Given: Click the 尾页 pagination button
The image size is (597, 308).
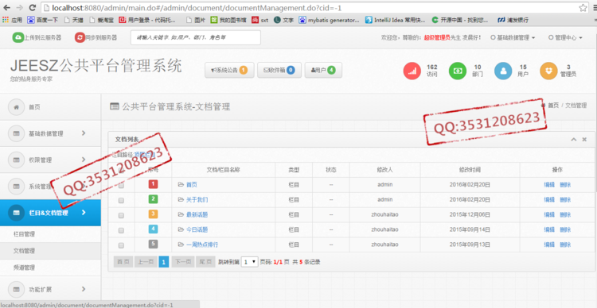Looking at the screenshot, I should click(x=205, y=262).
